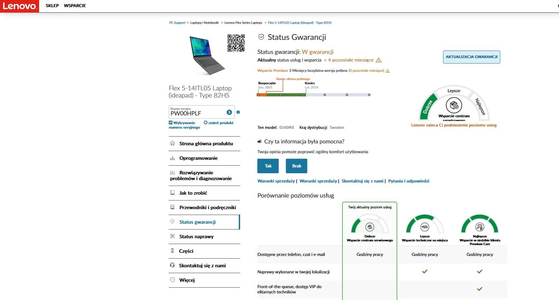Click the guide icon beside Przewodniki i podręczniki
Viewport: 559px width, 300px height.
click(172, 207)
